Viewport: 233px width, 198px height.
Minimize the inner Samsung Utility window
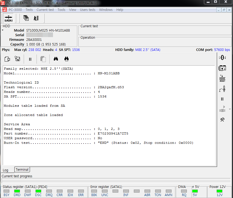pos(219,10)
